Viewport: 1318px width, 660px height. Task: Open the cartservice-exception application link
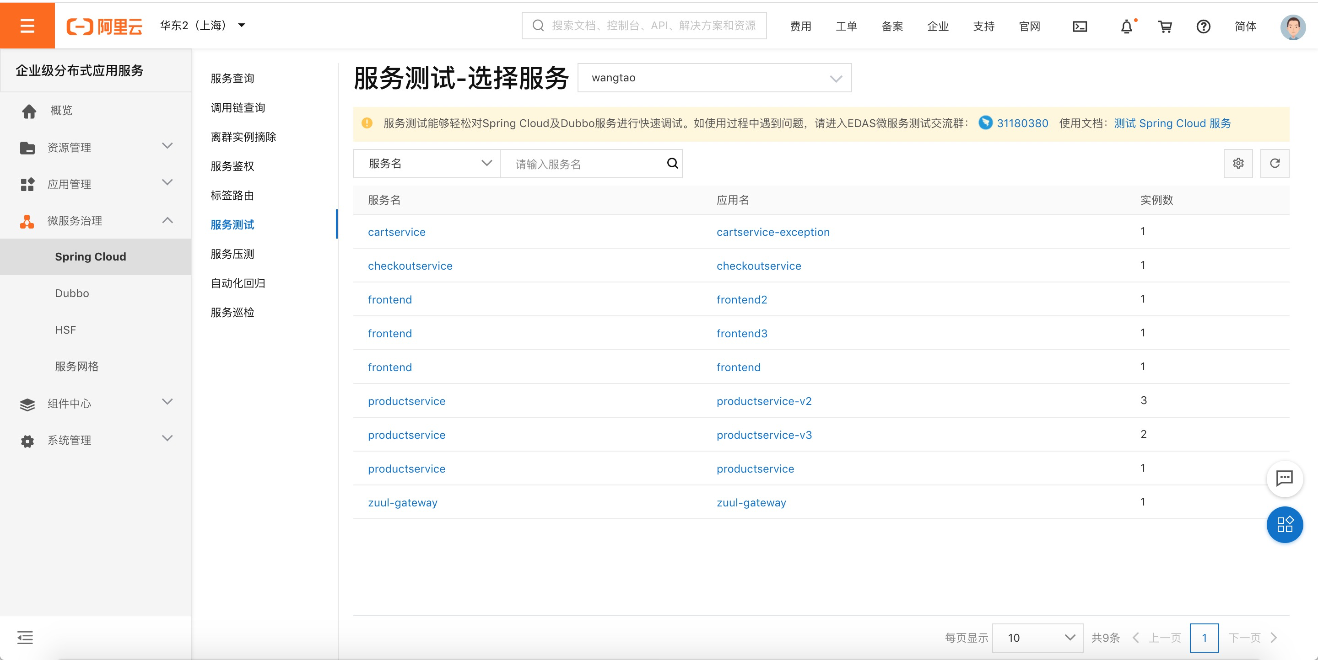(x=772, y=232)
